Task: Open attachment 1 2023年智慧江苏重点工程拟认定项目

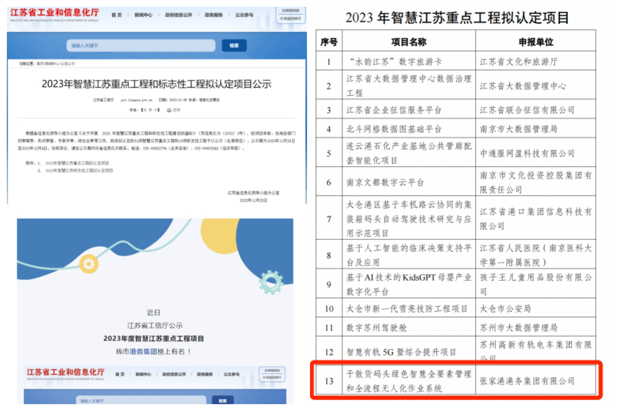Action: 77,163
